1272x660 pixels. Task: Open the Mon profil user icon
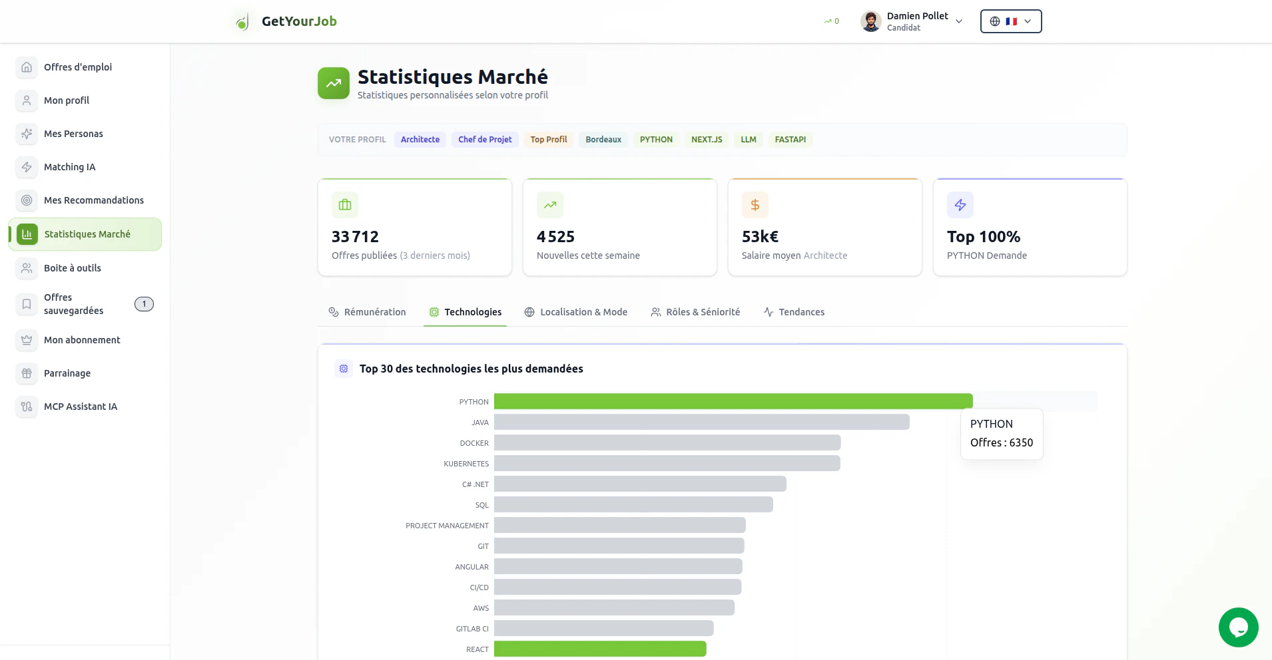[x=26, y=100]
